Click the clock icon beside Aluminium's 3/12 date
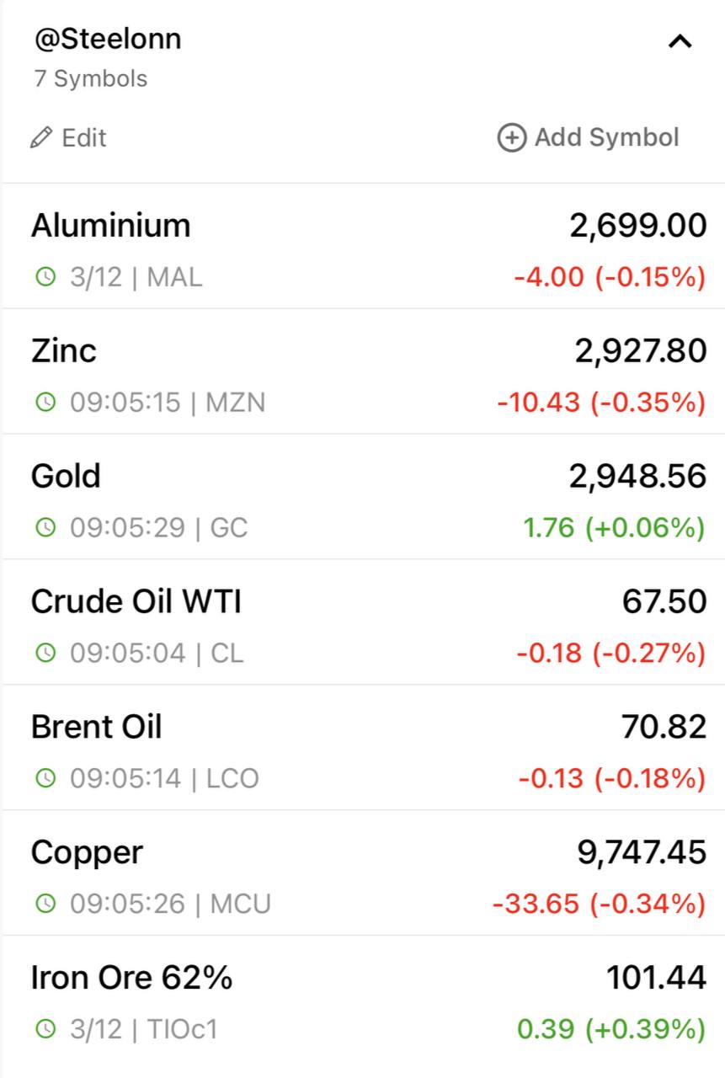 point(45,276)
